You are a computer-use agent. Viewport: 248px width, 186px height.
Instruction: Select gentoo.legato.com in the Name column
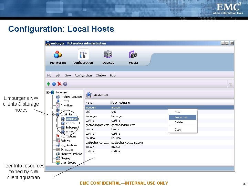click(97, 125)
